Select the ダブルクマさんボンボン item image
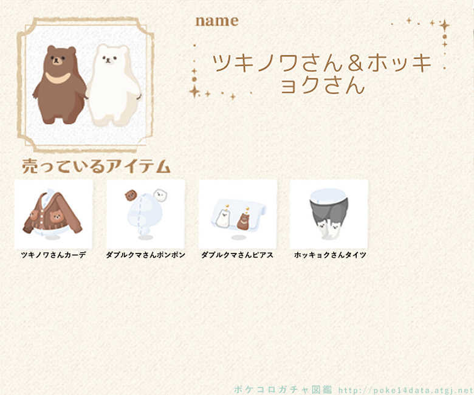The image size is (474, 395). coord(146,215)
